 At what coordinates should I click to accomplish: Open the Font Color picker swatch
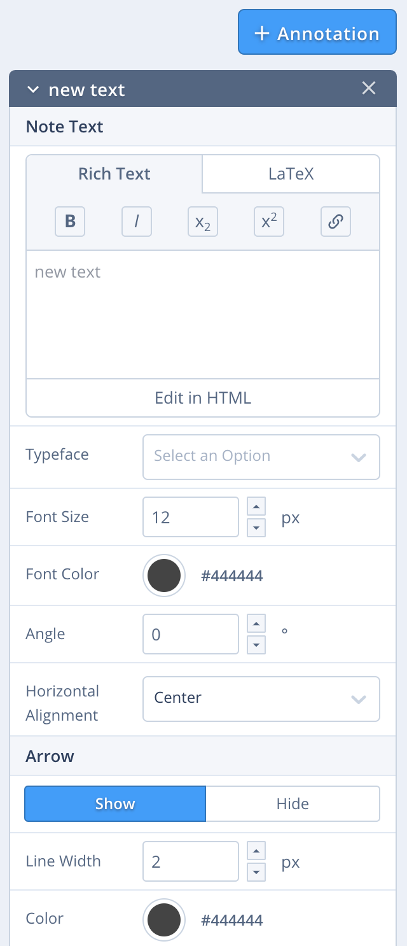pyautogui.click(x=163, y=575)
